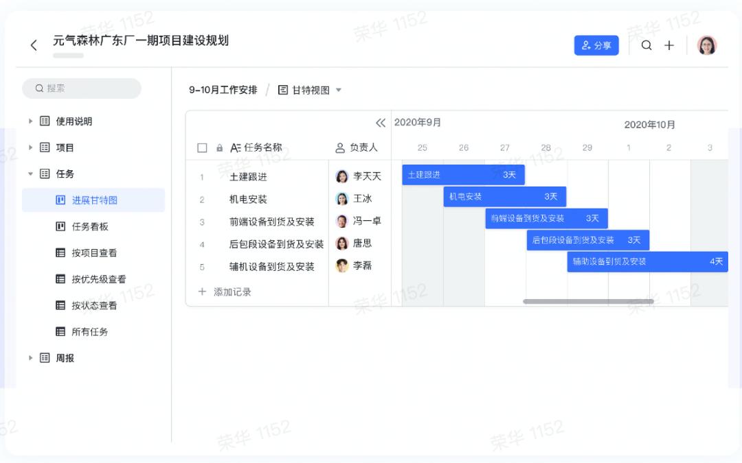The image size is (742, 463).
Task: Toggle the select-all checkbox in header
Action: (x=202, y=147)
